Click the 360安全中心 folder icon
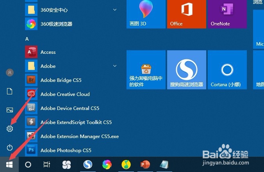The height and width of the screenshot is (172, 264). pos(31,10)
